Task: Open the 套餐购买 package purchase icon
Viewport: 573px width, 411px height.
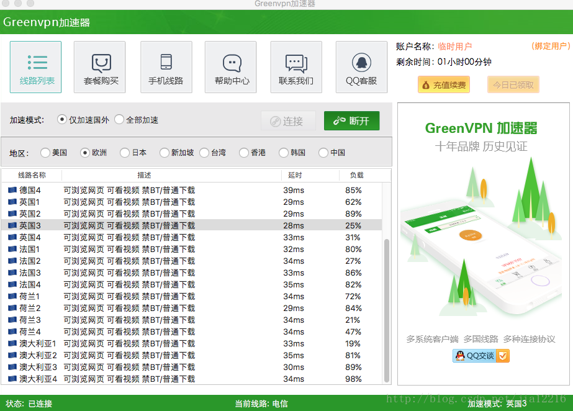Action: 100,67
